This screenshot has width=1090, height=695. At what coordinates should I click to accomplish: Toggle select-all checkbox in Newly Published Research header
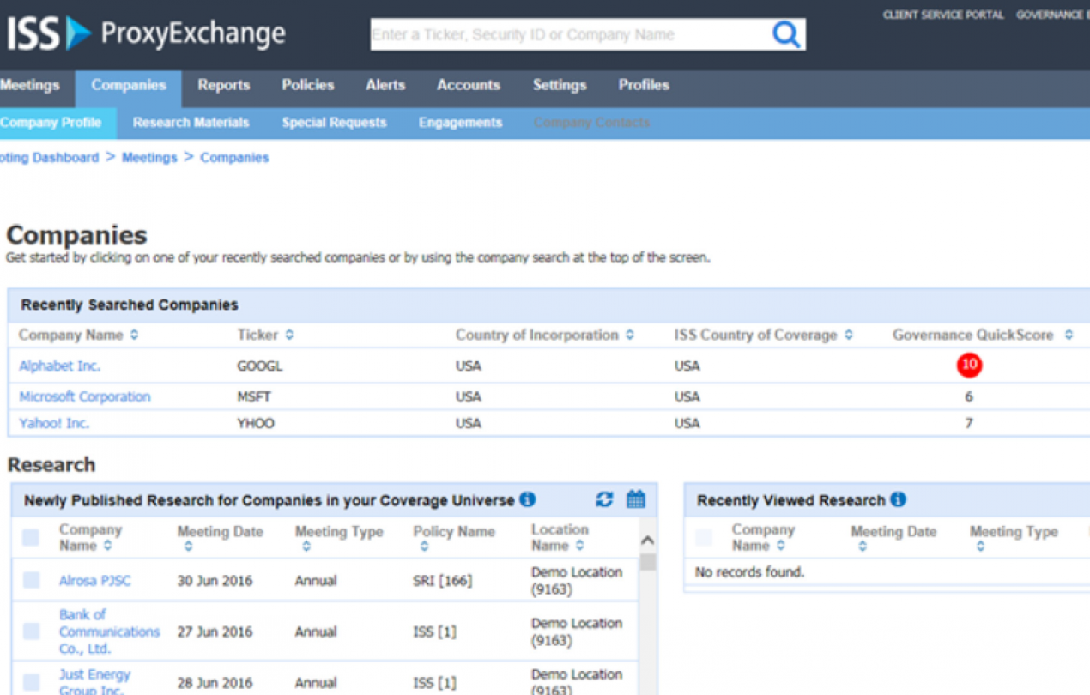click(x=31, y=538)
